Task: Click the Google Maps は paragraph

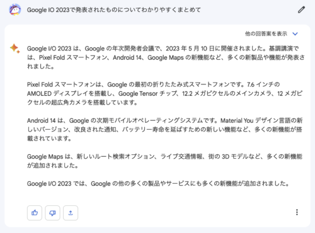Action: click(164, 161)
